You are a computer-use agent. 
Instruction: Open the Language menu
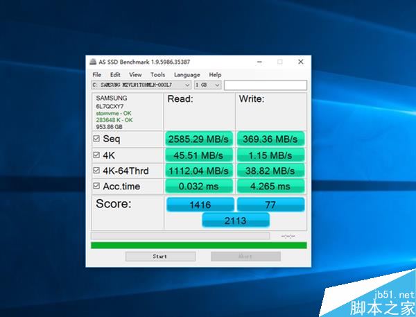pyautogui.click(x=187, y=75)
